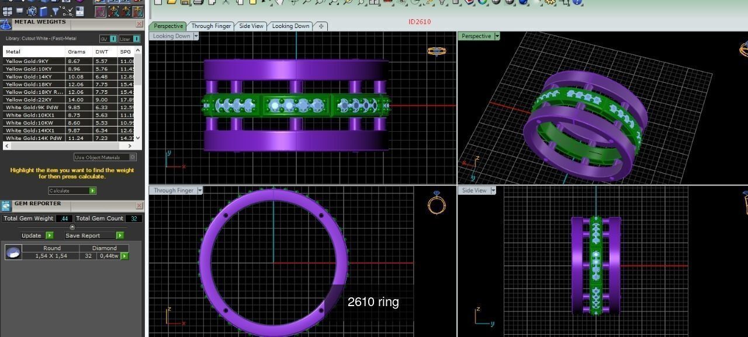Viewport: 748px width, 337px height.
Task: Select the Yellow Gold:14KY row
Action: pos(69,76)
